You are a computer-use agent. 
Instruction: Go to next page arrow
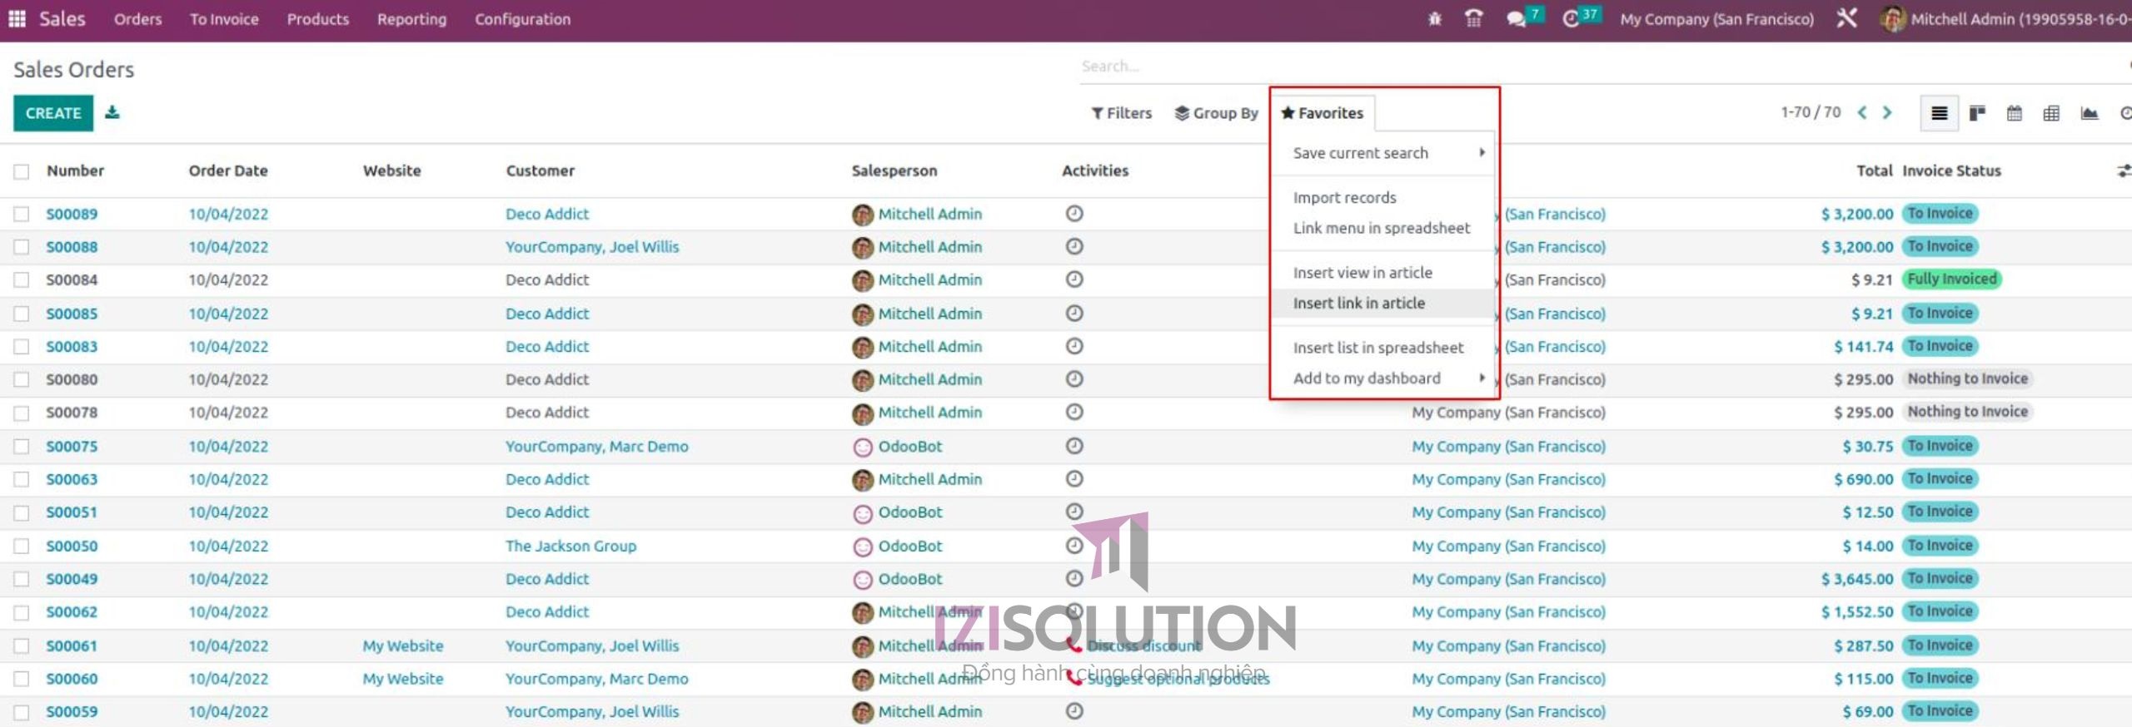point(1887,112)
